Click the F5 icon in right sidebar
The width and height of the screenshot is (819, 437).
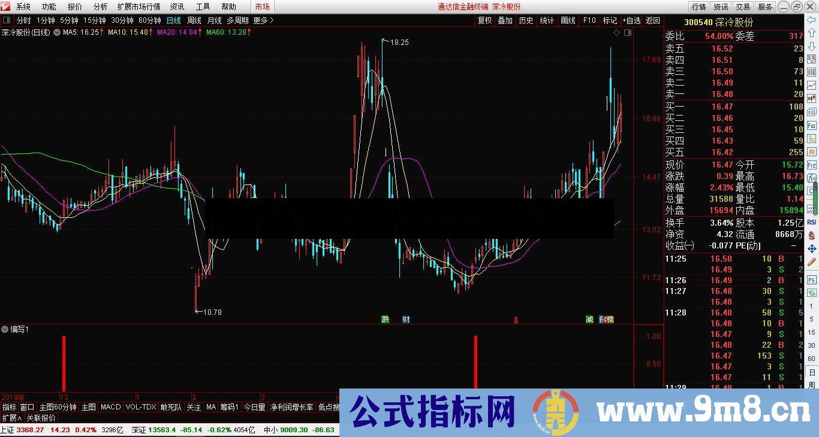click(811, 280)
